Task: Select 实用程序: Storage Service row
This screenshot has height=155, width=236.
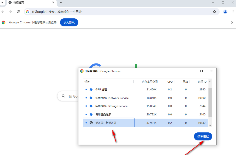Action: coord(145,106)
